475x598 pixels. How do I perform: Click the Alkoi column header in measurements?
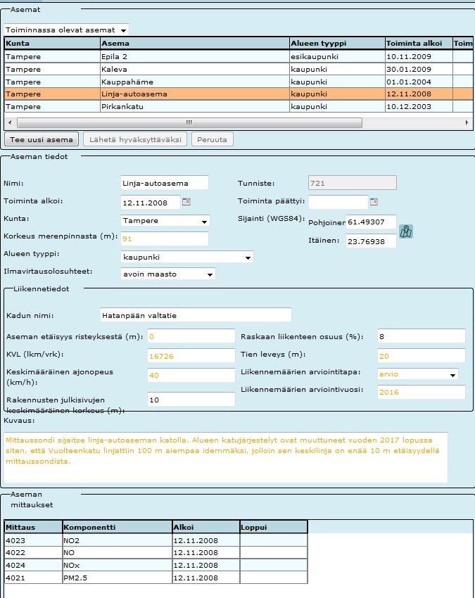tap(206, 527)
